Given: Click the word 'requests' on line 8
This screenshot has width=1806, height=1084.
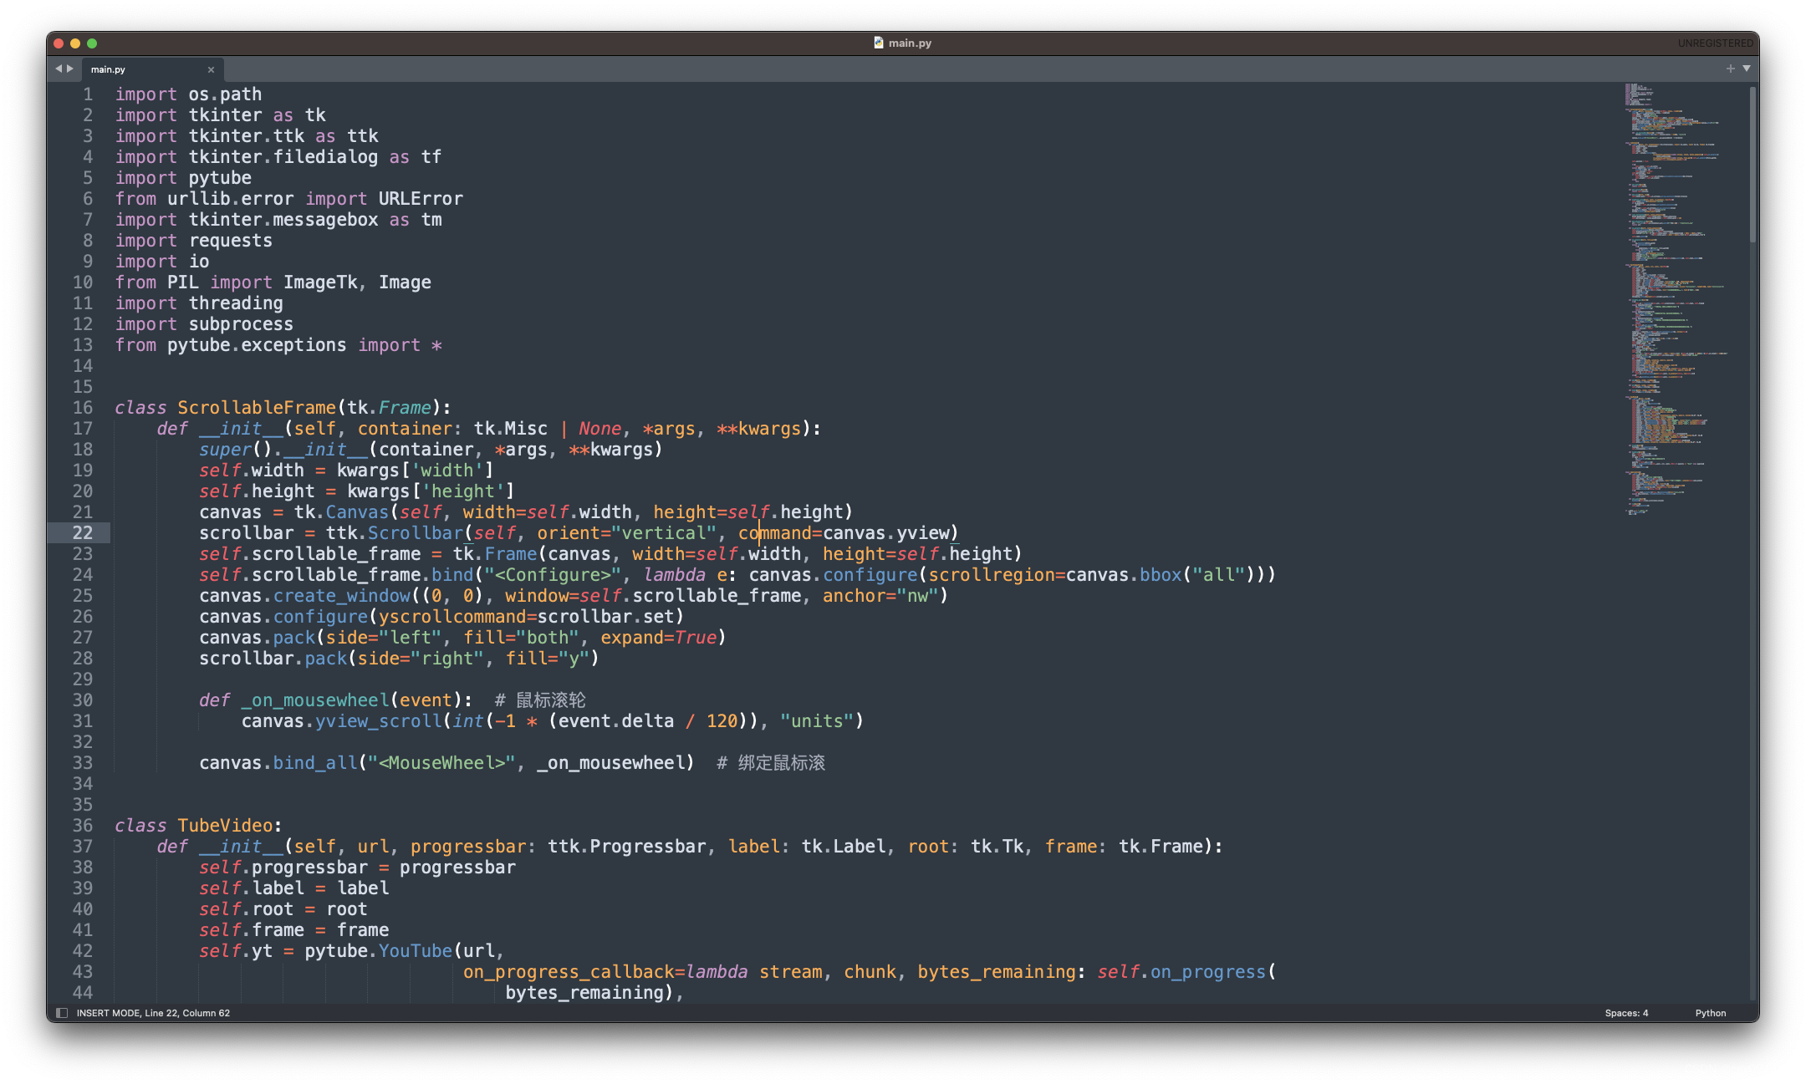Looking at the screenshot, I should (231, 241).
